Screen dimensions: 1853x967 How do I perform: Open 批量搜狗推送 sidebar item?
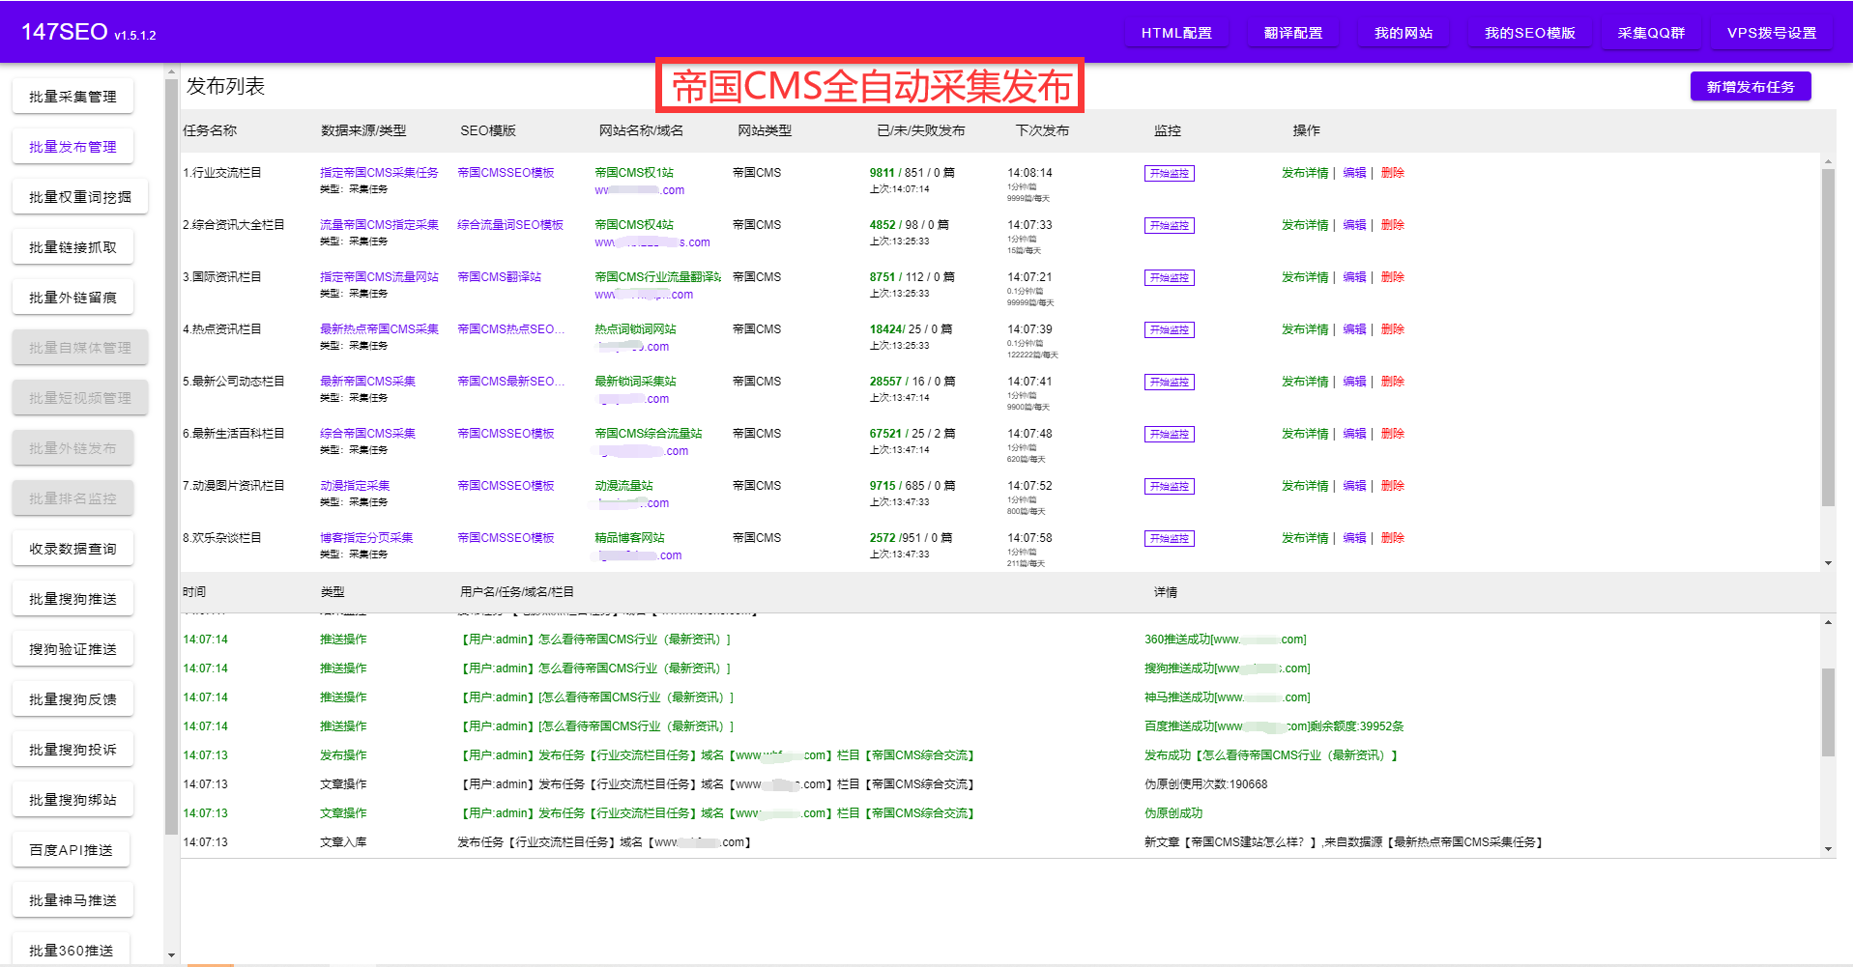[x=72, y=599]
